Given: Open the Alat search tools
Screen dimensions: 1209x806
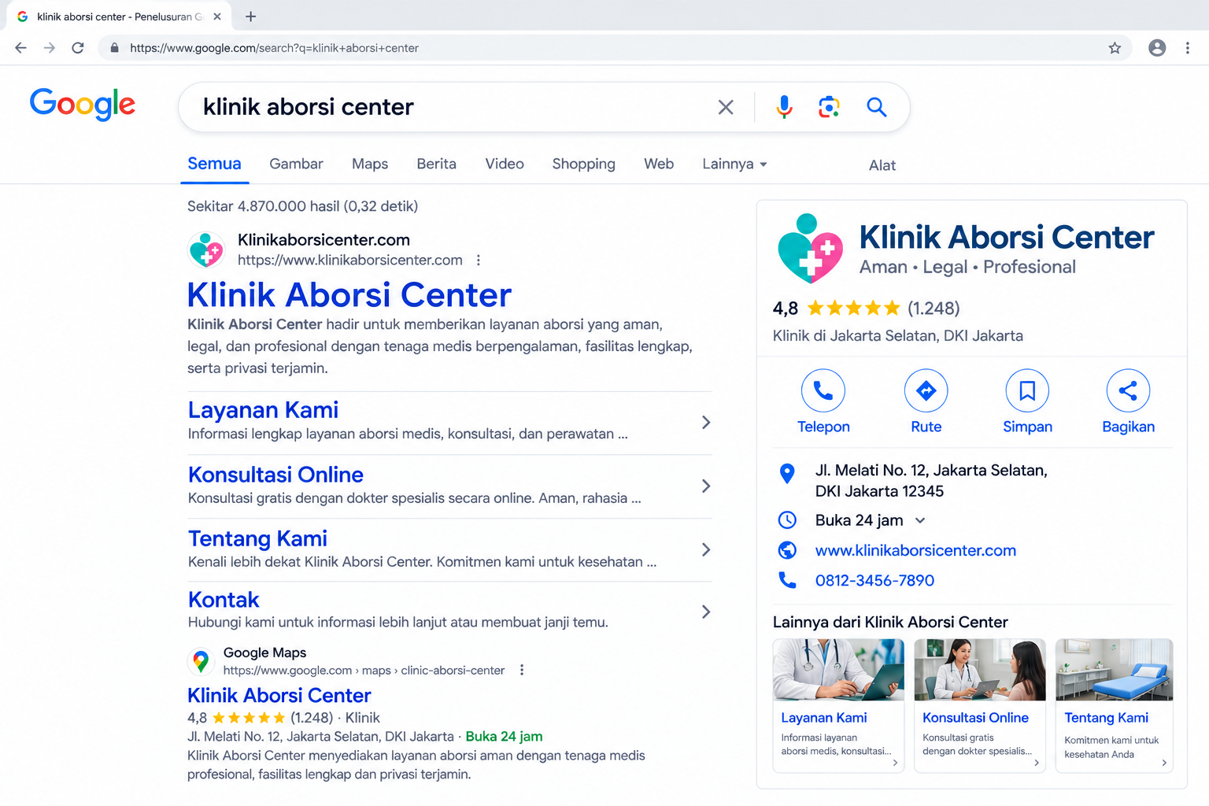Looking at the screenshot, I should (x=882, y=165).
